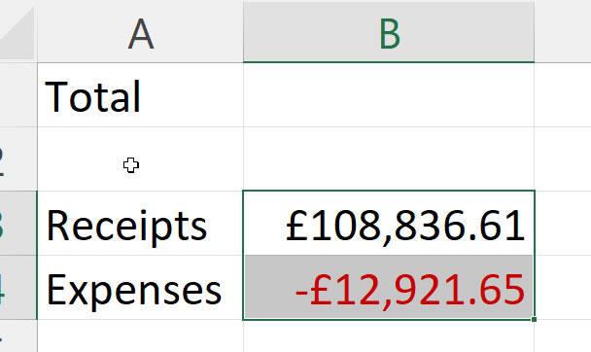This screenshot has height=352, width=591.
Task: Select the blank column B cell above £108,836.61
Action: [x=389, y=159]
